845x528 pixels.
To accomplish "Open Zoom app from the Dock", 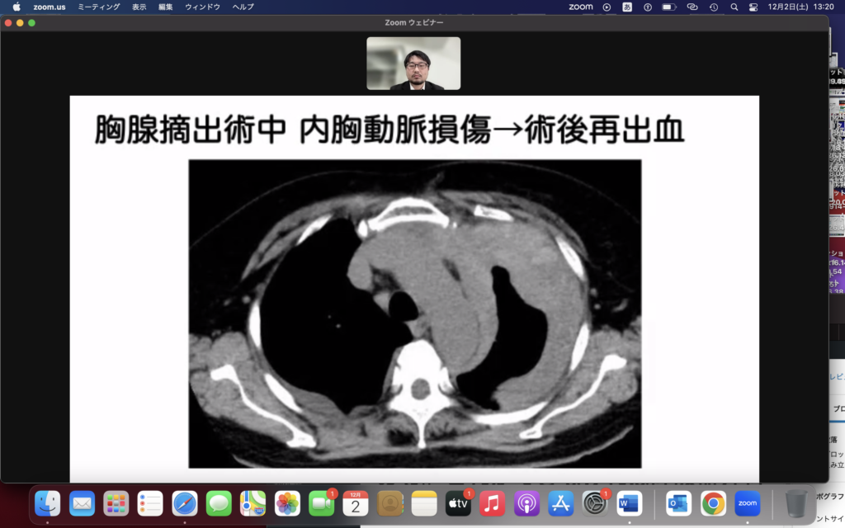I will tap(747, 502).
